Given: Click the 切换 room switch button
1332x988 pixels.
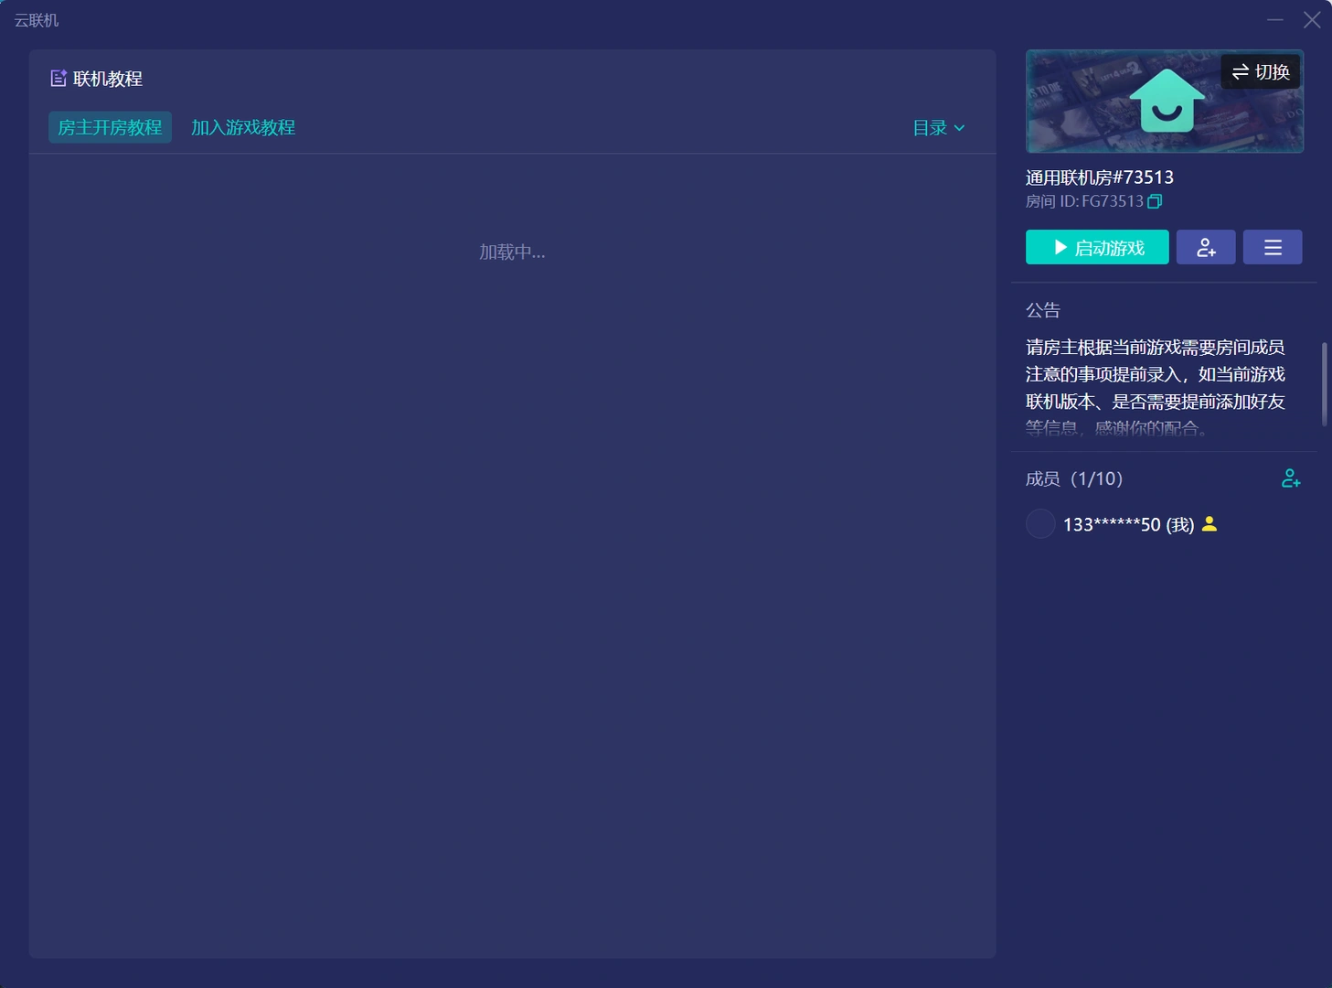Looking at the screenshot, I should click(1261, 72).
